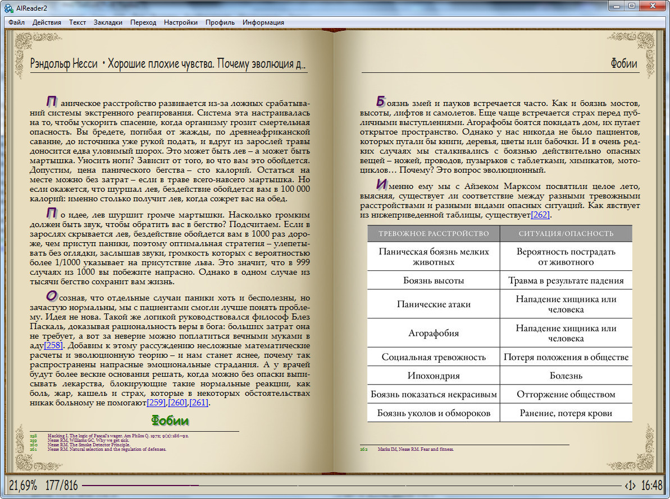Close the AlReader2 window
Screen dimensions: 670x499
pyautogui.click(x=653, y=6)
